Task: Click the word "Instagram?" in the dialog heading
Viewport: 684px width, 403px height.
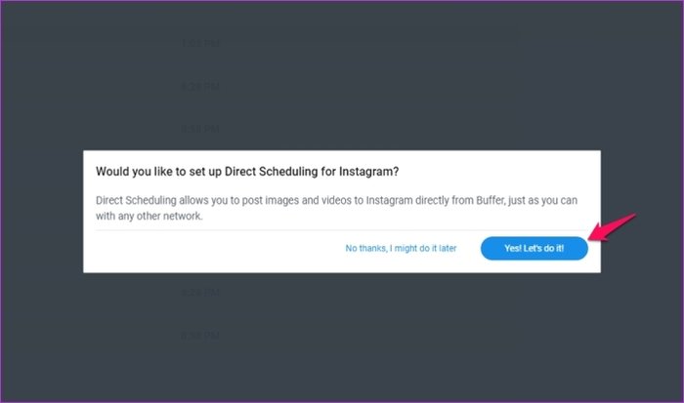Action: pos(370,171)
